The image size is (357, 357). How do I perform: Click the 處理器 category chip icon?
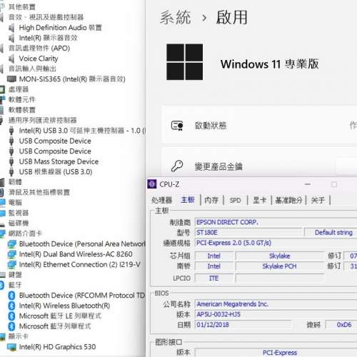click(2, 89)
